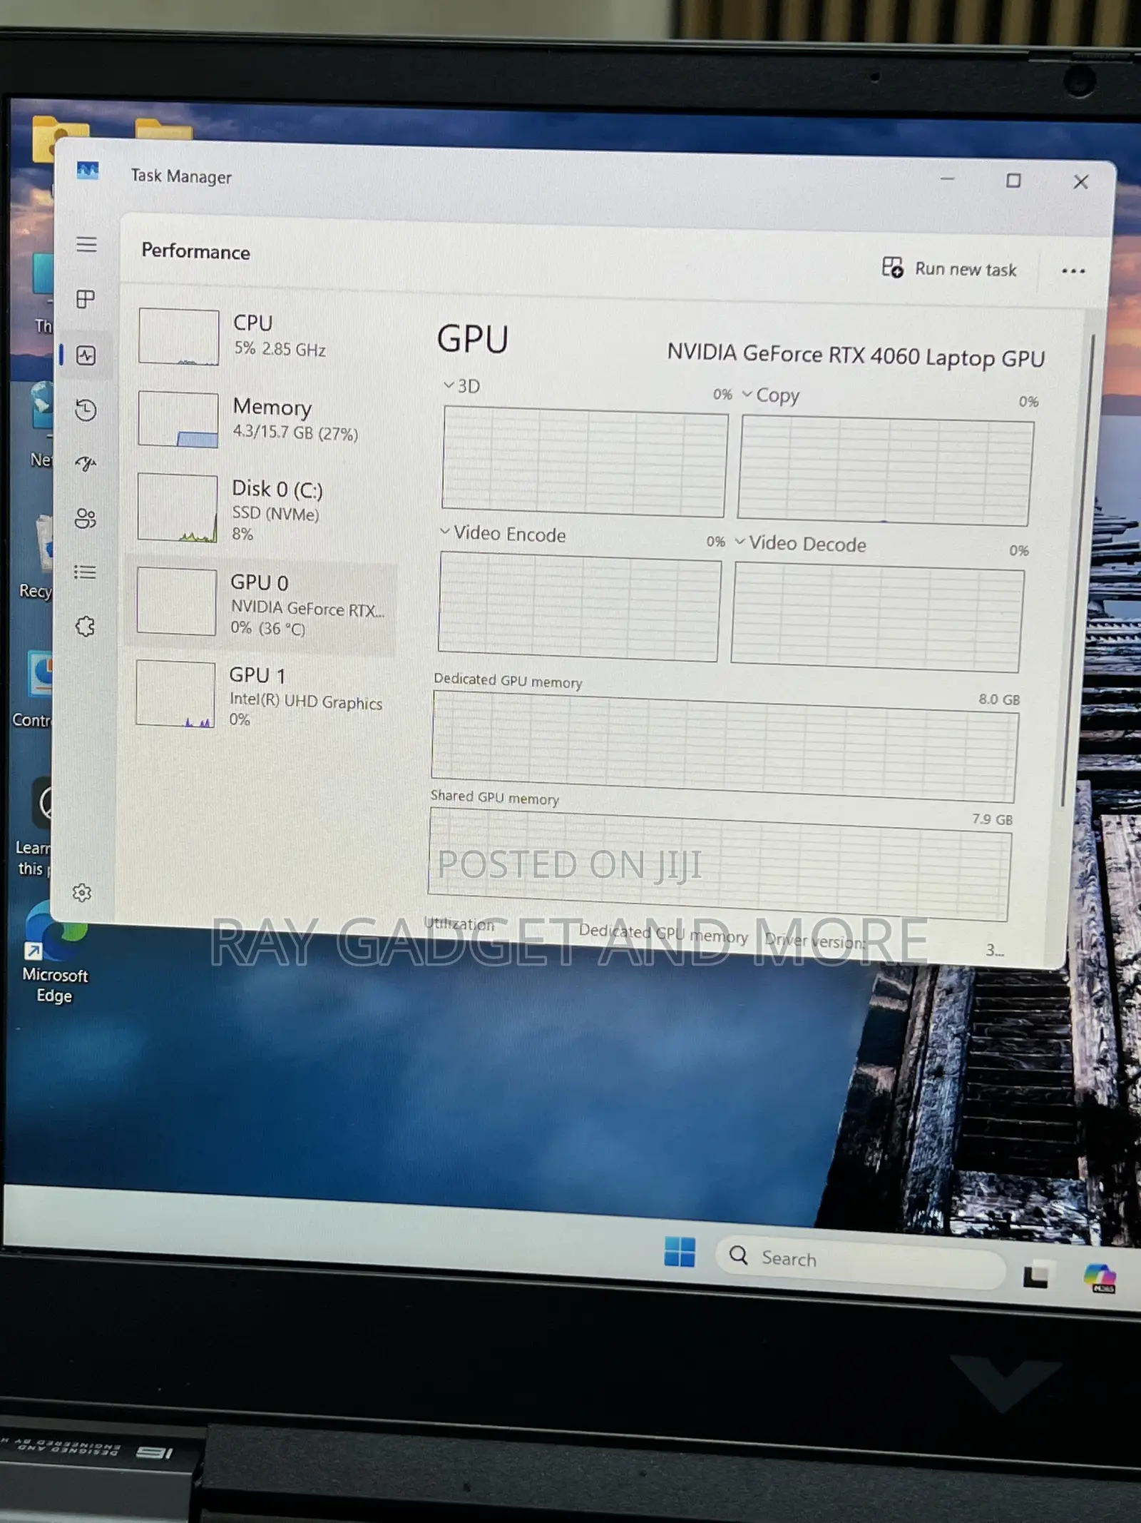Open the Windows Start button
The height and width of the screenshot is (1523, 1141).
click(x=680, y=1251)
